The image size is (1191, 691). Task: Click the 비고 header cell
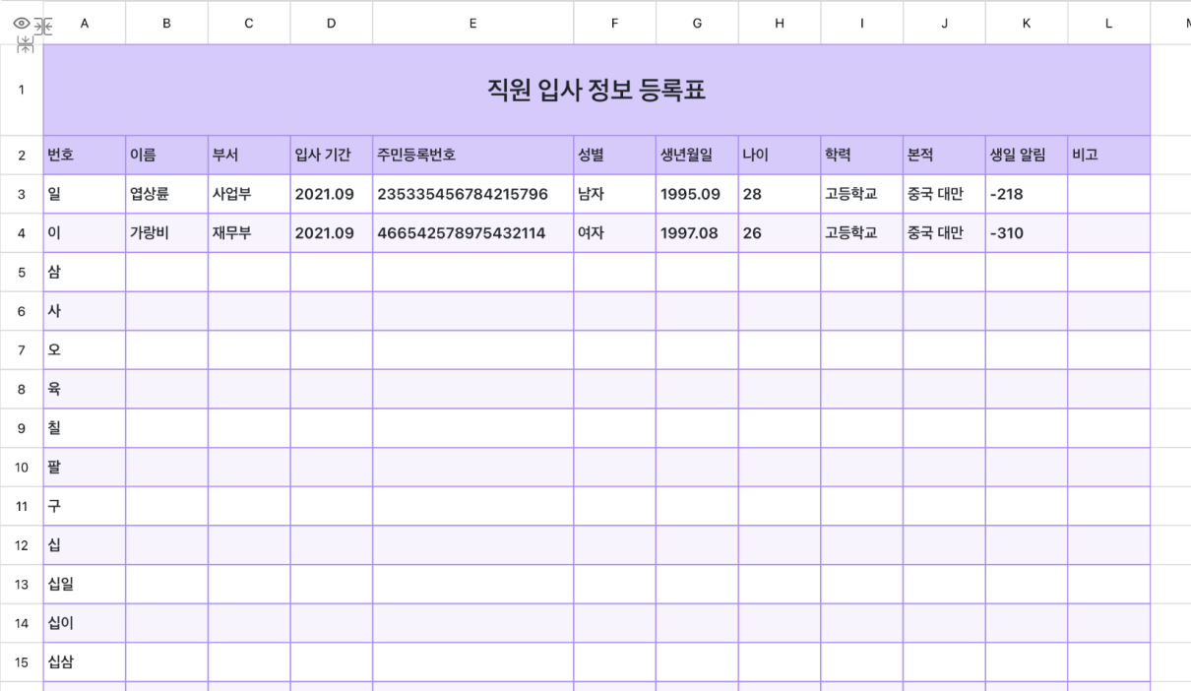1108,155
